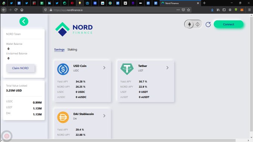Switch to the Google Sheets pinned tab
The width and height of the screenshot is (253, 142).
42,3
